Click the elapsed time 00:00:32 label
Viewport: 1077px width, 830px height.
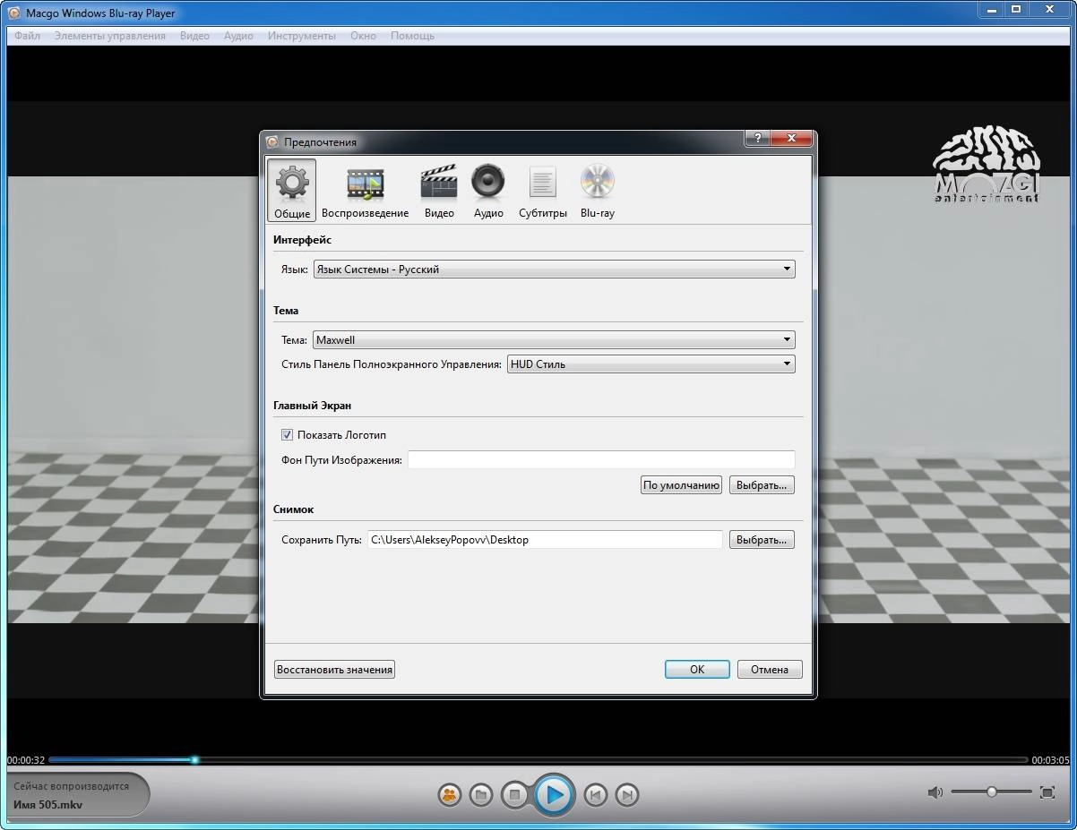(x=26, y=760)
